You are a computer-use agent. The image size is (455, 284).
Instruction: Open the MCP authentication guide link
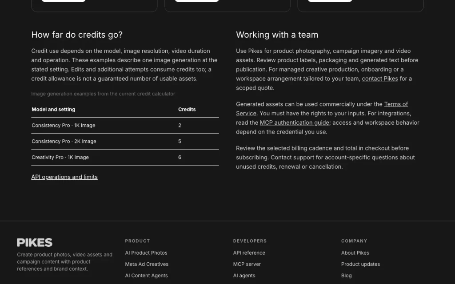click(295, 122)
